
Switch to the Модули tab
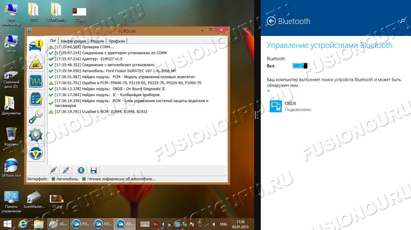pos(97,41)
